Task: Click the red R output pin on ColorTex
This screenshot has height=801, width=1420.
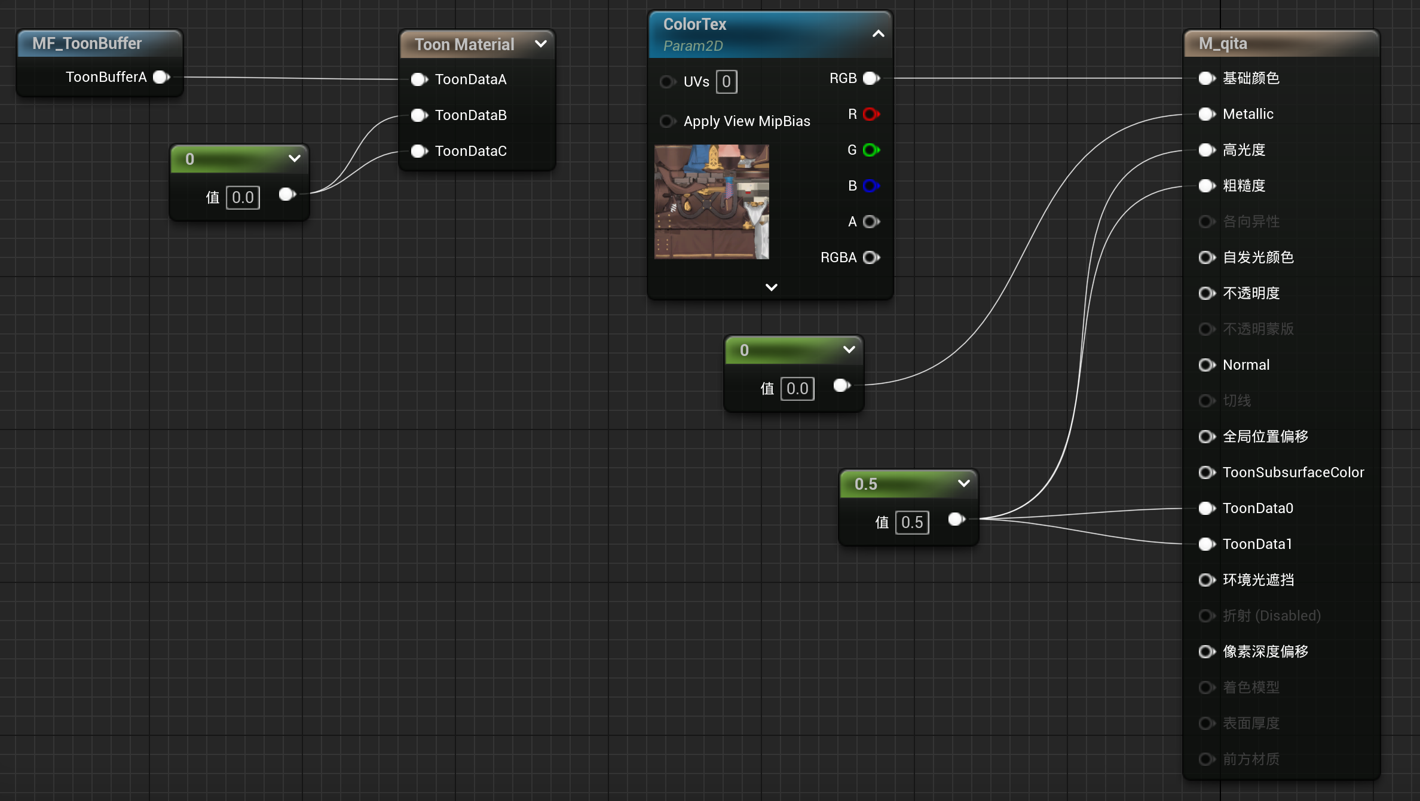Action: (871, 114)
